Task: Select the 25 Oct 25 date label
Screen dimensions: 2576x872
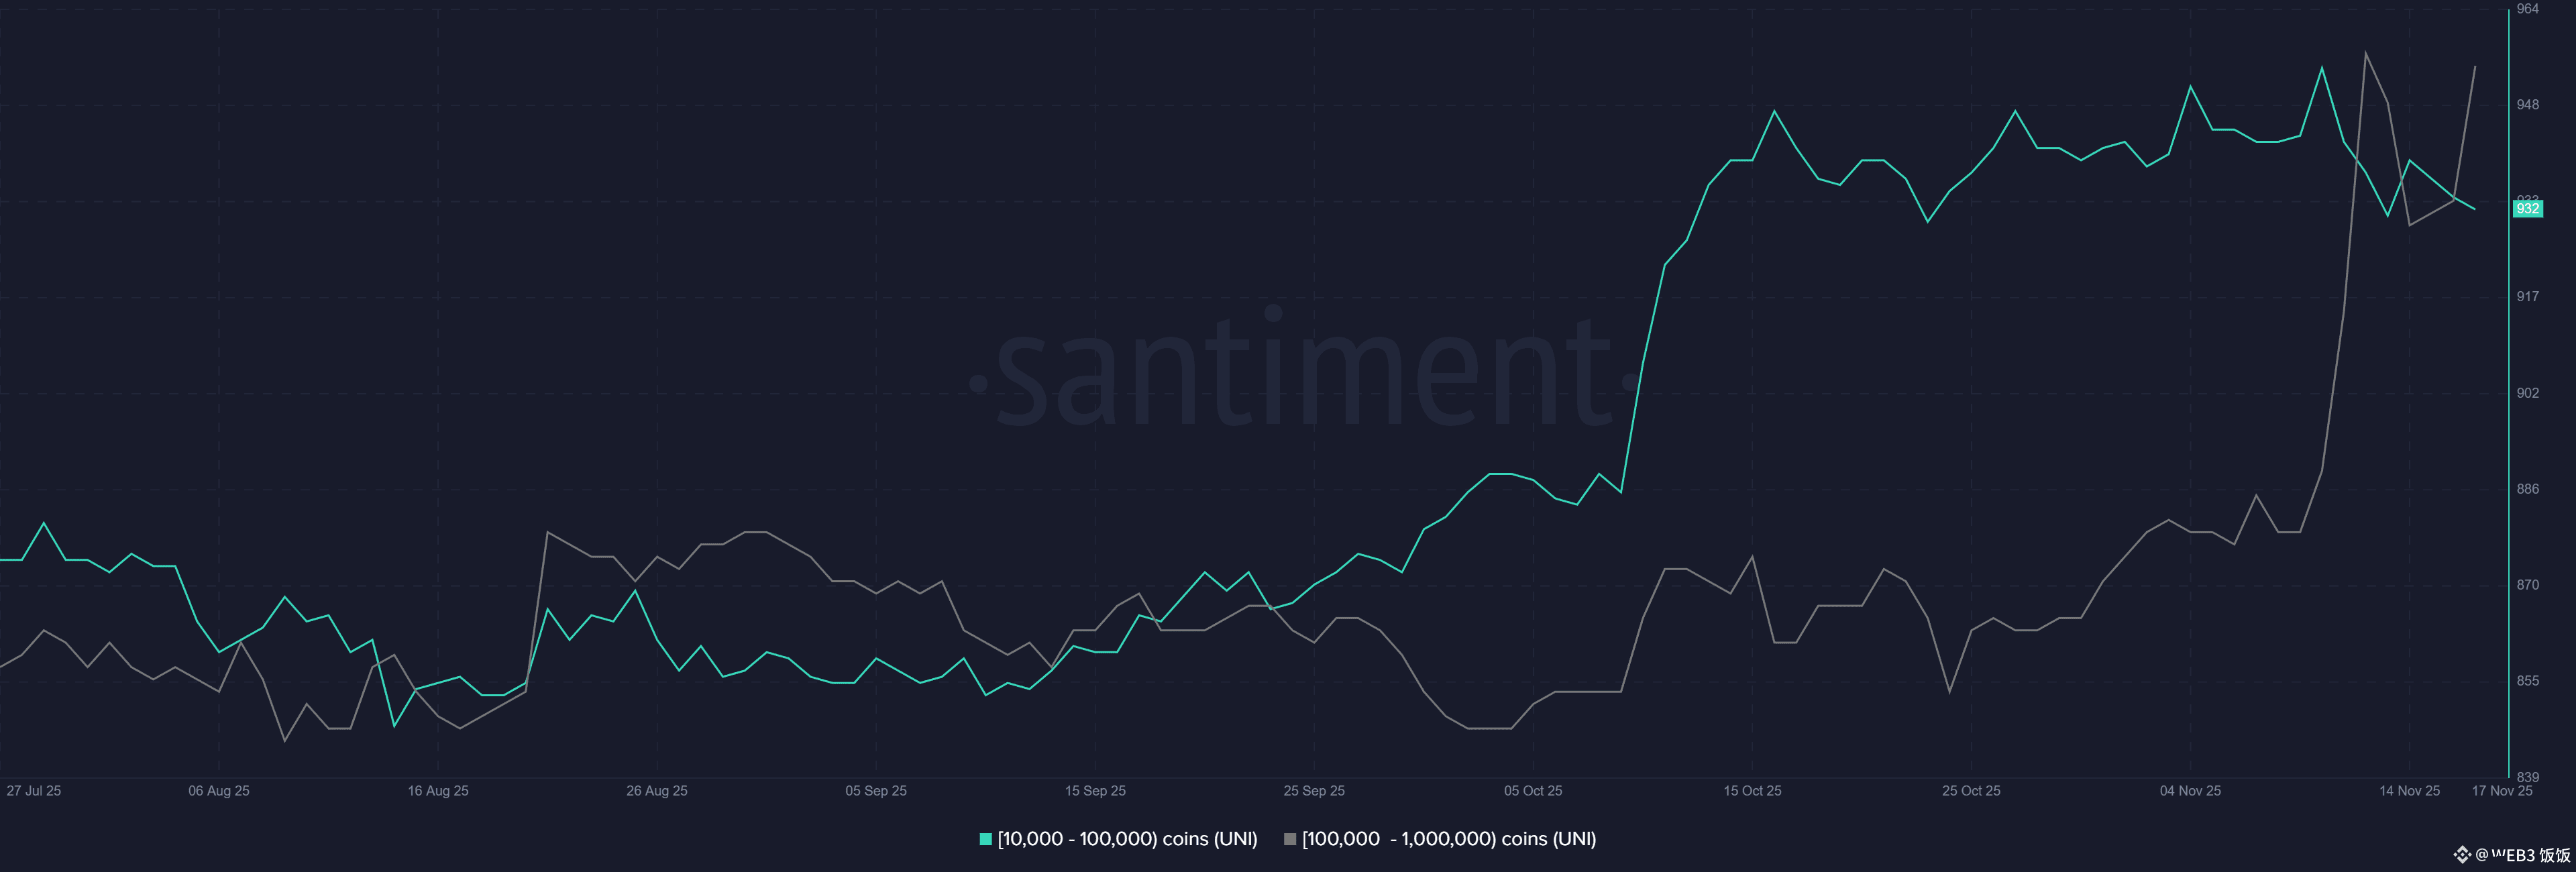Action: [x=1971, y=791]
